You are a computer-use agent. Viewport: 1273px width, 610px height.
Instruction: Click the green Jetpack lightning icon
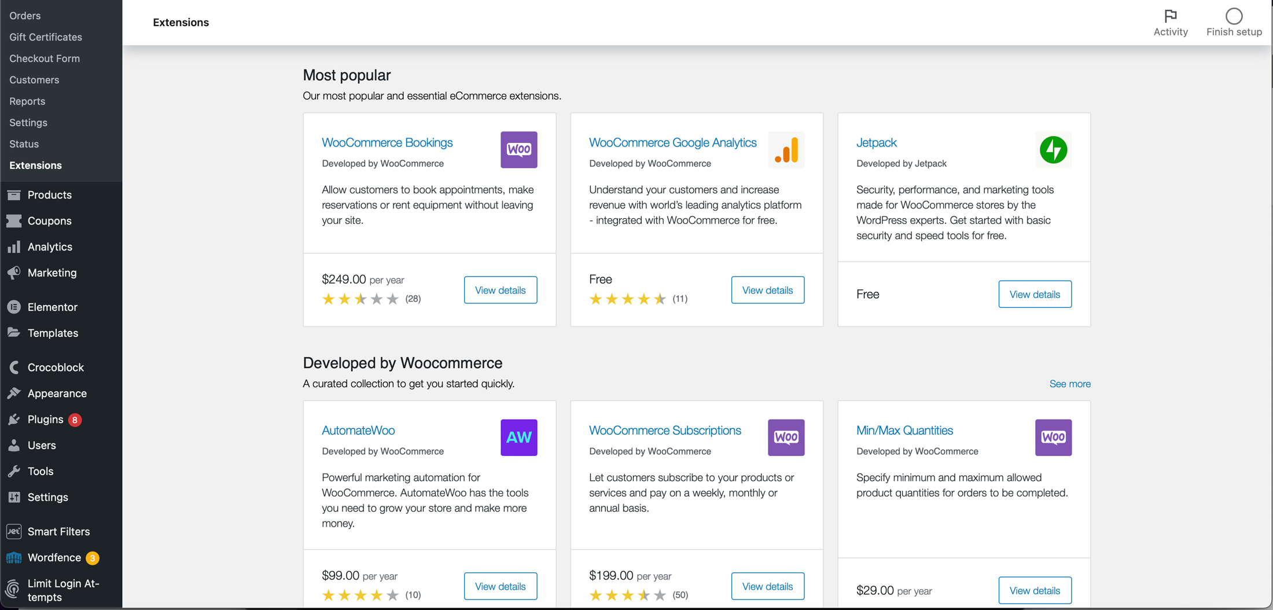coord(1053,150)
